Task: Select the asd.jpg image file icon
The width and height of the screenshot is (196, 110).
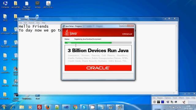Action: pos(37,4)
